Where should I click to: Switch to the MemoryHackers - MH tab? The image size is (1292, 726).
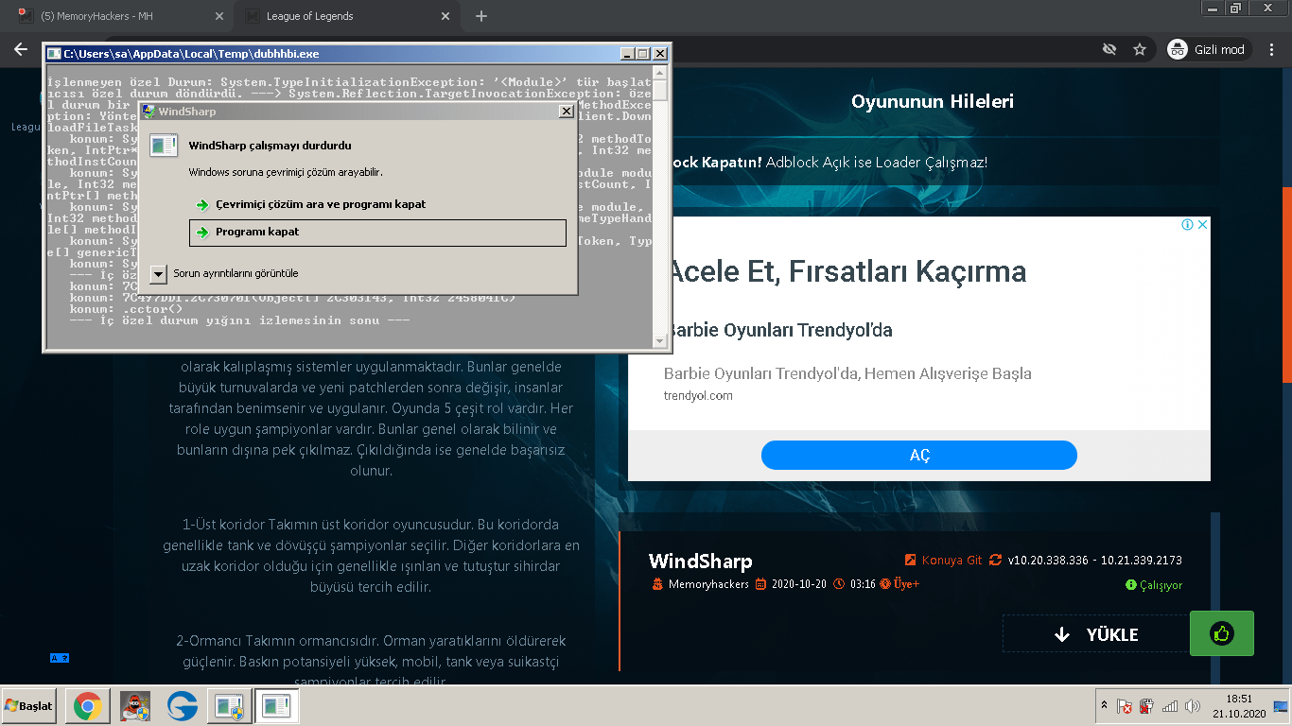point(120,16)
